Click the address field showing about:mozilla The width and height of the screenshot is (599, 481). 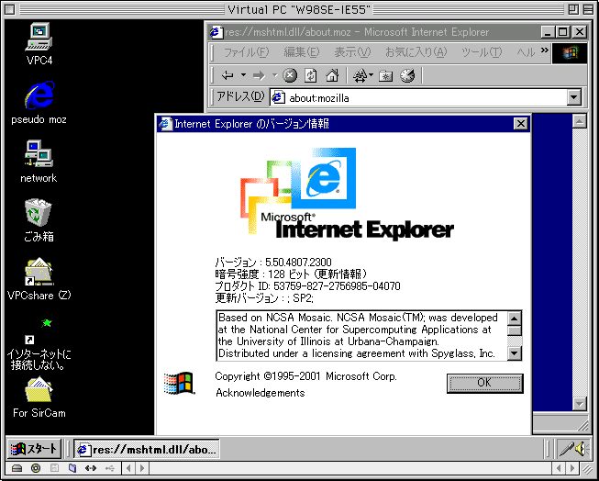point(418,98)
